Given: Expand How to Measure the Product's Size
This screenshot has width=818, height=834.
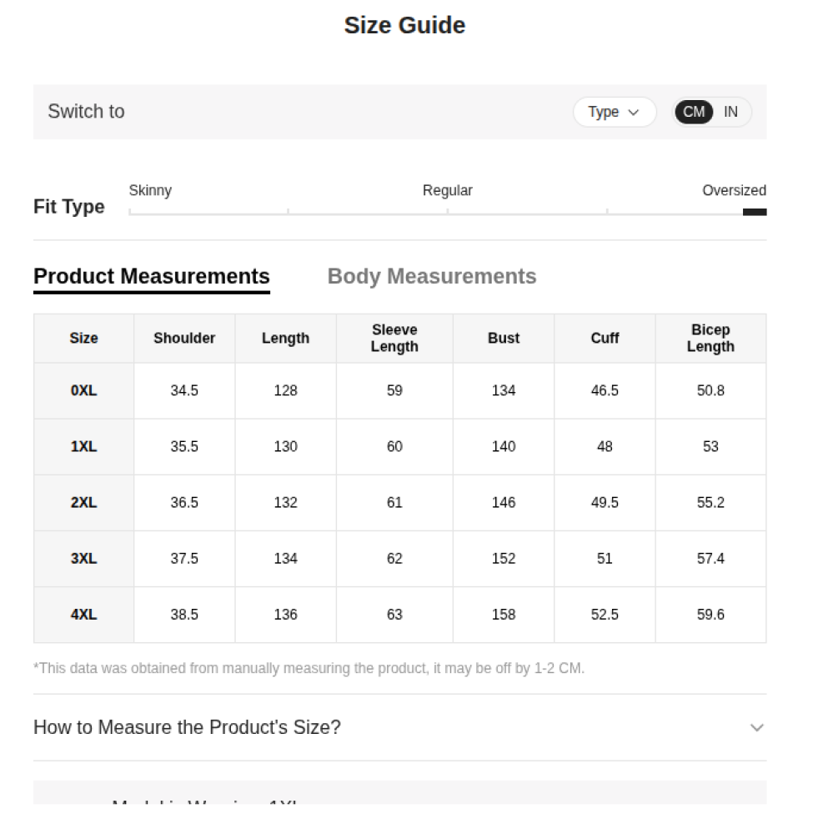Looking at the screenshot, I should pos(187,727).
